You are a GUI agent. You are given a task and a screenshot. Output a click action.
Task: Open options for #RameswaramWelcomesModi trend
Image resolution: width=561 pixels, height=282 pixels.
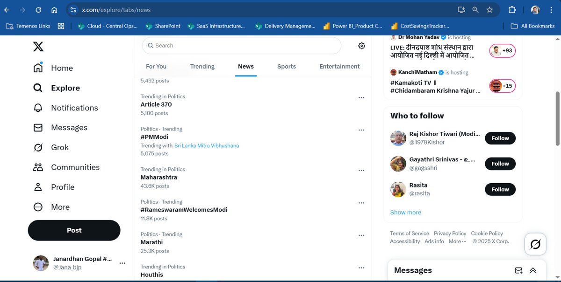(361, 203)
